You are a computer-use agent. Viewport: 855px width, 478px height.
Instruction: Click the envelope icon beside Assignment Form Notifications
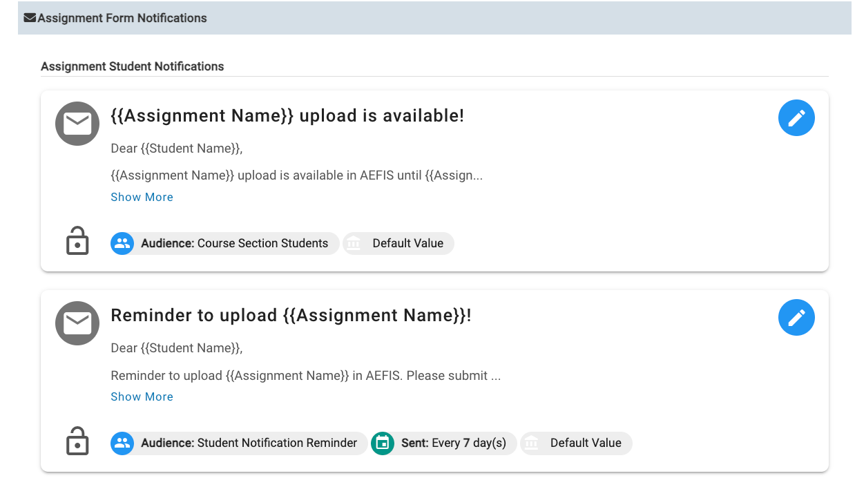(30, 18)
